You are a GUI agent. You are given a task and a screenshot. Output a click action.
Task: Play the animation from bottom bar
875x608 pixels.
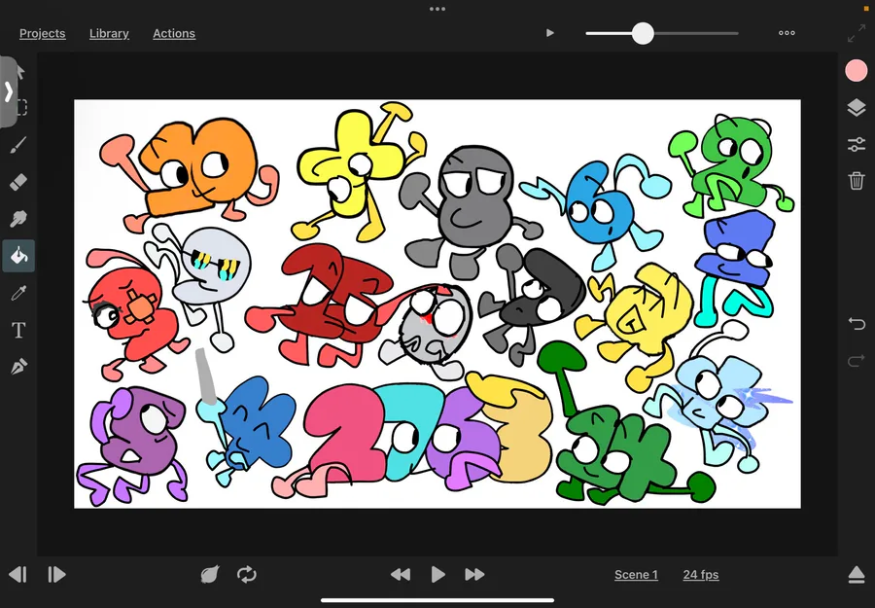click(x=438, y=575)
